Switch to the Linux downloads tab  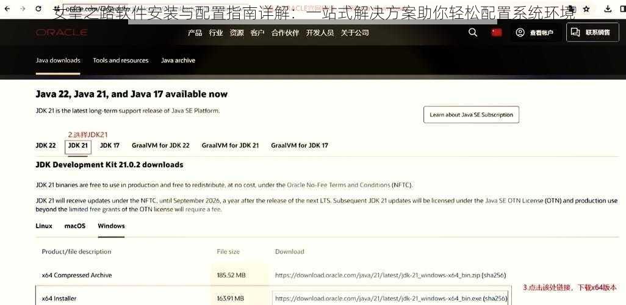pyautogui.click(x=44, y=226)
